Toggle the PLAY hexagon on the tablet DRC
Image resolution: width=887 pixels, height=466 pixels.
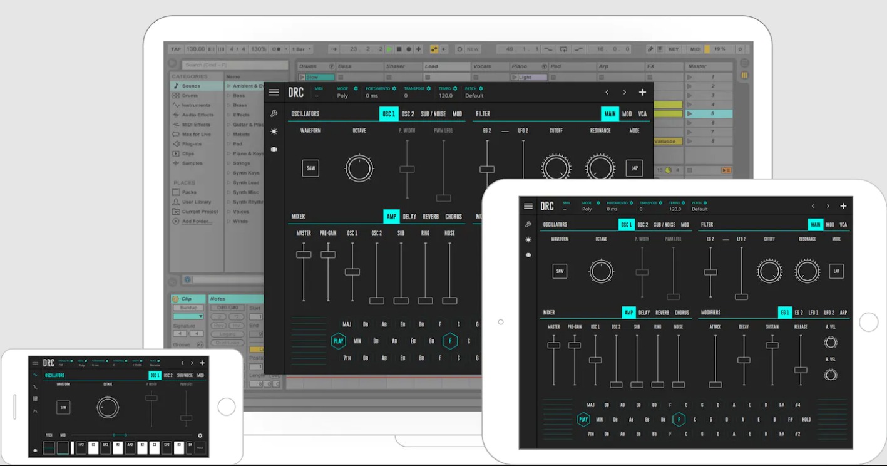pos(583,420)
